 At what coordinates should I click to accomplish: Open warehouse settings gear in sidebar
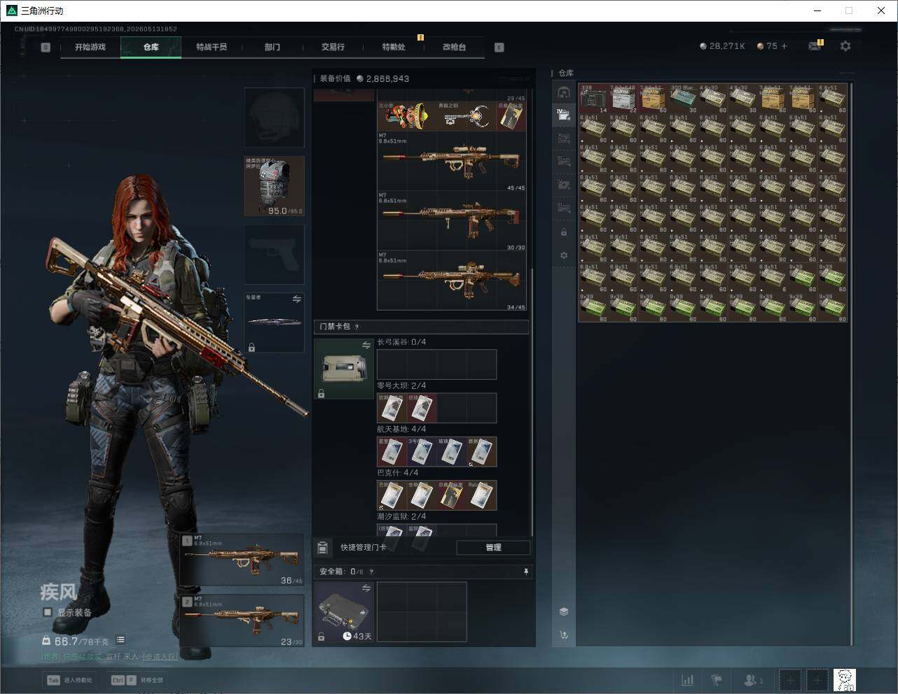pyautogui.click(x=564, y=256)
